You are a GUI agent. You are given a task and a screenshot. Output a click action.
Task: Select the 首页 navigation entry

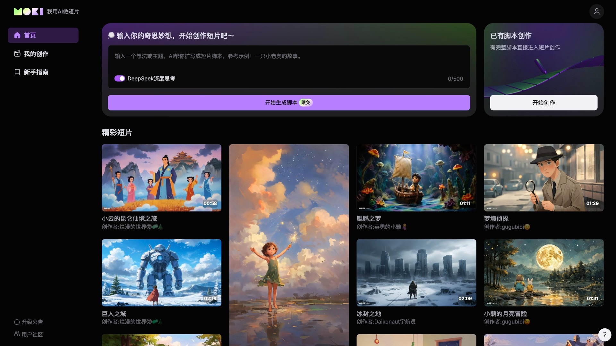[x=30, y=35]
